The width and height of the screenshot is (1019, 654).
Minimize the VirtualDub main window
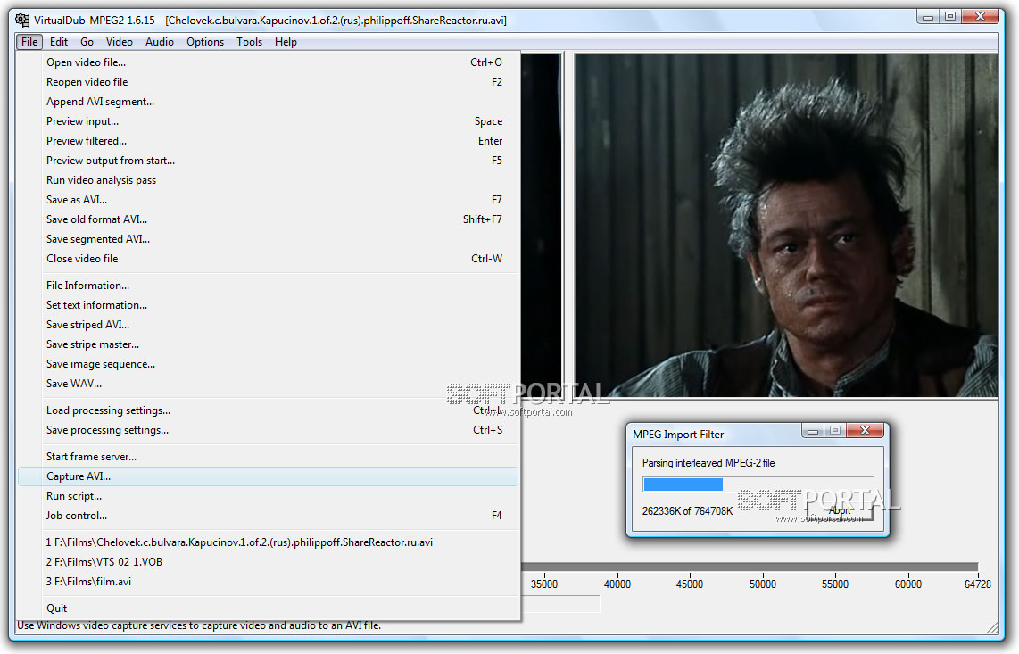(x=928, y=16)
